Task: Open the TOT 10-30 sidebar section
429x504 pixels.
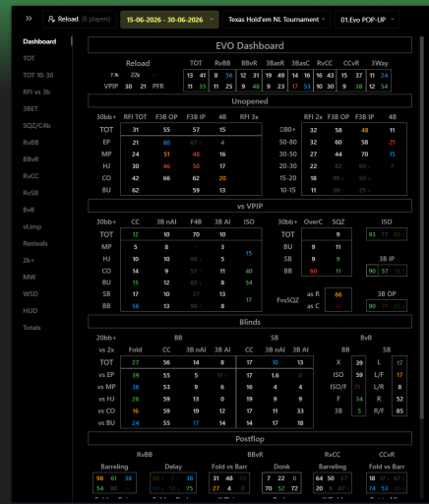Action: pyautogui.click(x=38, y=75)
